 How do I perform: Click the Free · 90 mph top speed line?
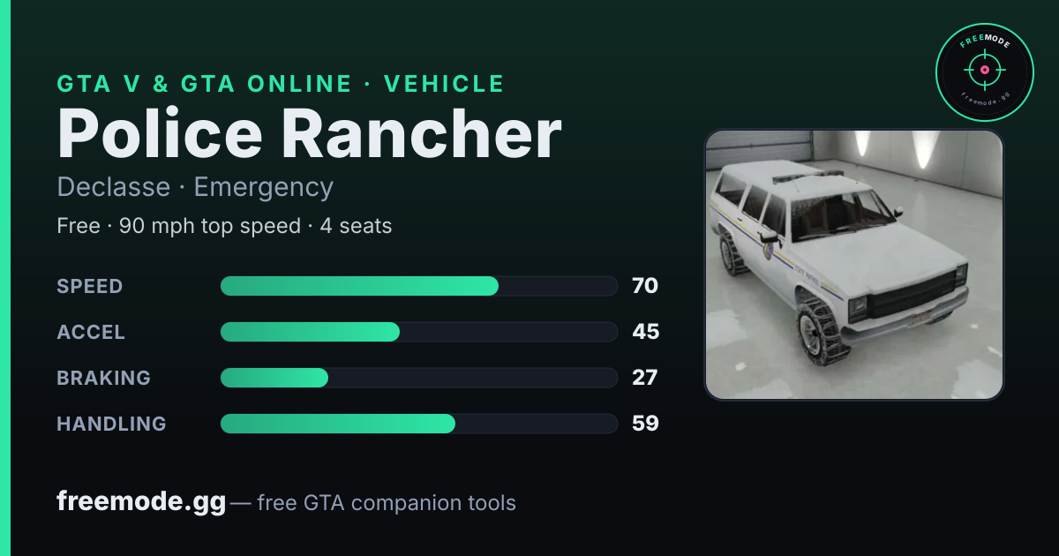[224, 226]
